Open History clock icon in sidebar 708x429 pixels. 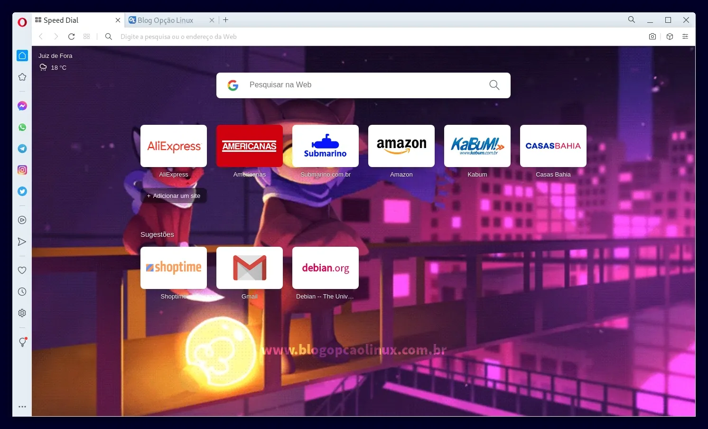22,292
